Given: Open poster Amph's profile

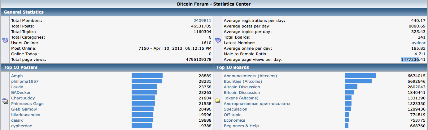Looking at the screenshot, I should [x=17, y=76].
